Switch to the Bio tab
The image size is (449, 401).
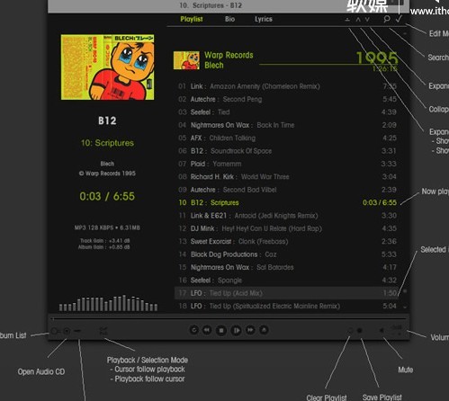[x=229, y=19]
